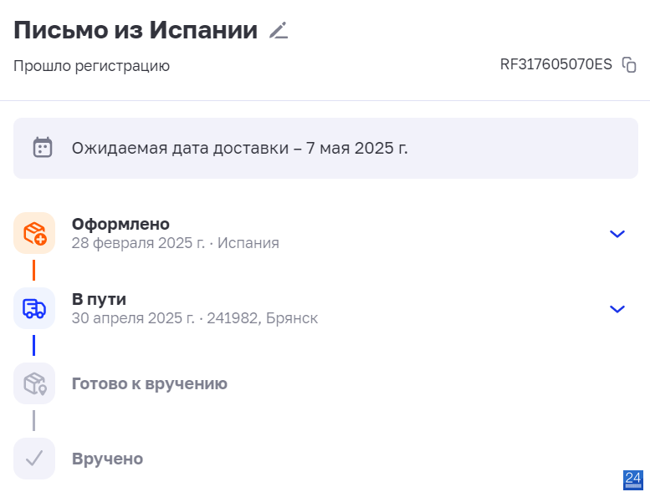Expand the Оформлено step details chevron
The image size is (650, 497).
(617, 234)
